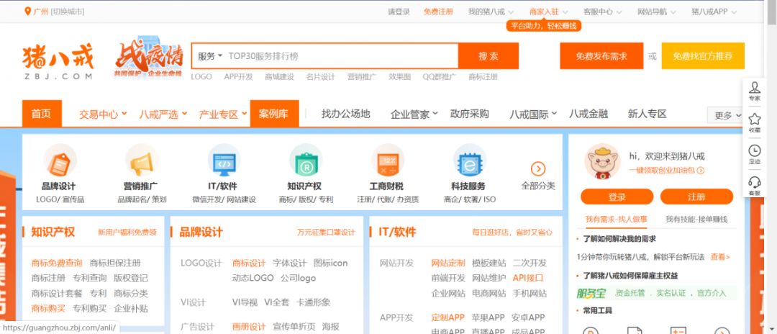Open the 服务 search type dropdown
The width and height of the screenshot is (777, 334).
tap(210, 56)
